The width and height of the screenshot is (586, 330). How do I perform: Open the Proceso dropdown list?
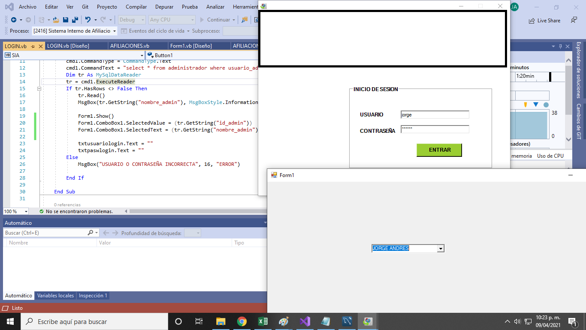[x=115, y=31]
